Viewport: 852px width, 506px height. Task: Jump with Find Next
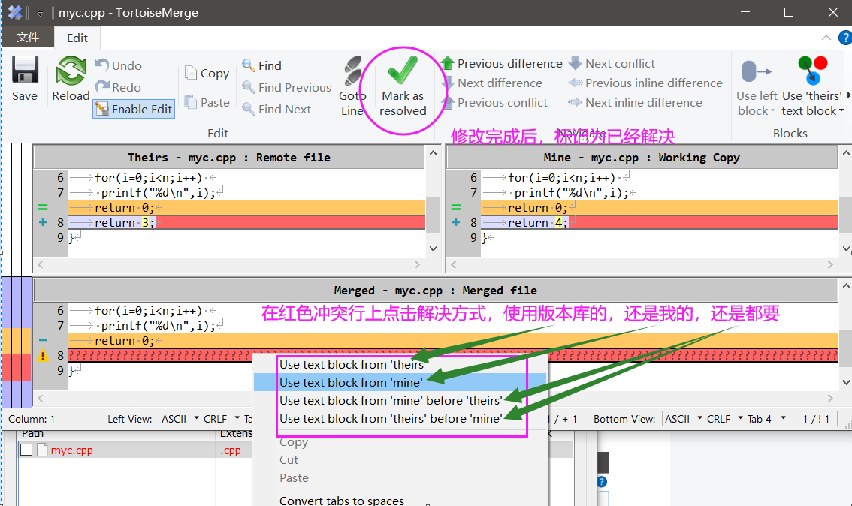276,109
